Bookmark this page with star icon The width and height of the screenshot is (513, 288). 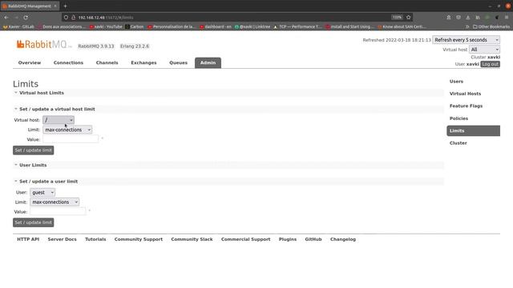pos(408,18)
